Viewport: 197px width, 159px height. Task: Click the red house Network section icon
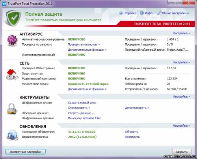pos(12,74)
